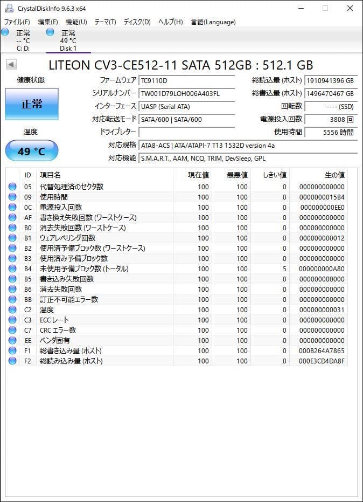This screenshot has height=502, width=363.
Task: Click threshold value 5 in B4 row
Action: click(x=284, y=269)
